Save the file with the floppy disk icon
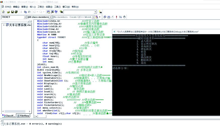Image resolution: width=220 pixels, height=126 pixels. pyautogui.click(x=12, y=12)
